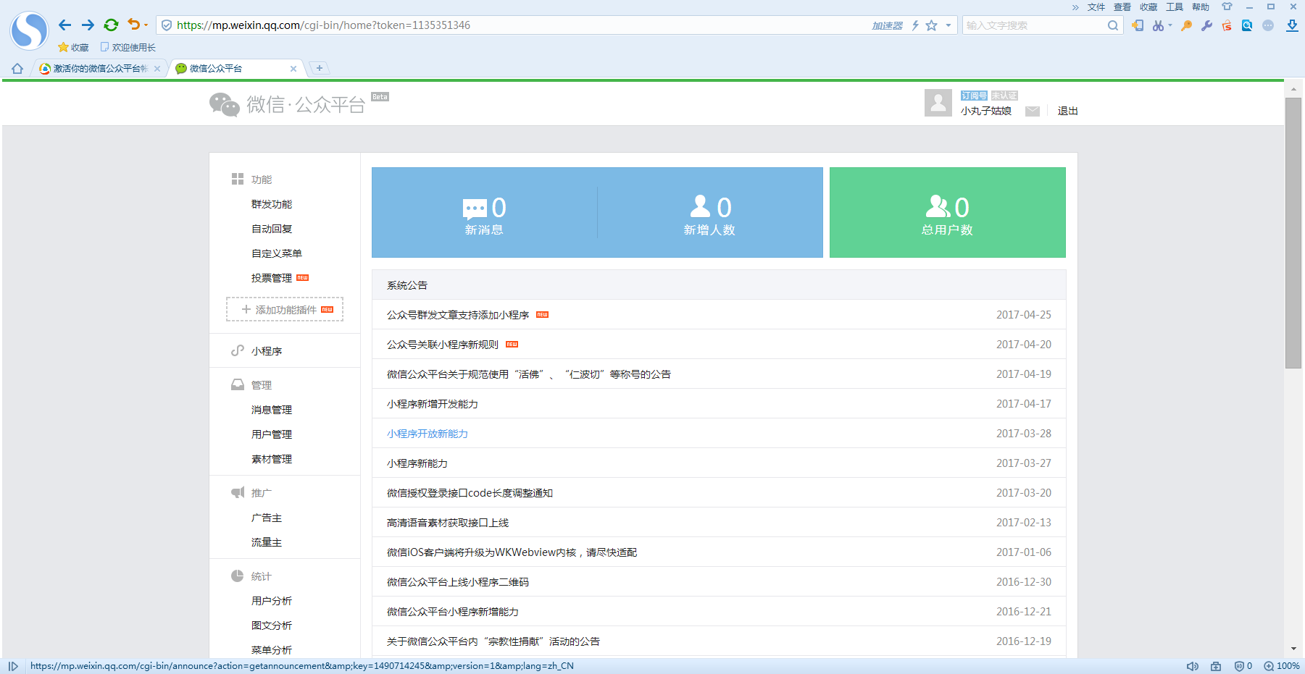
Task: Open the 收藏 menu in the menu bar
Action: pos(1148,7)
